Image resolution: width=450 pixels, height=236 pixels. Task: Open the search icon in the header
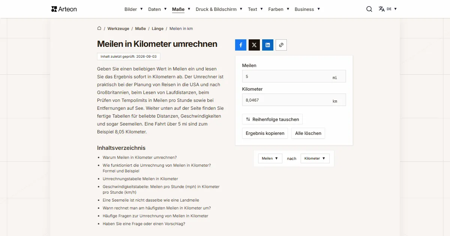coord(369,9)
